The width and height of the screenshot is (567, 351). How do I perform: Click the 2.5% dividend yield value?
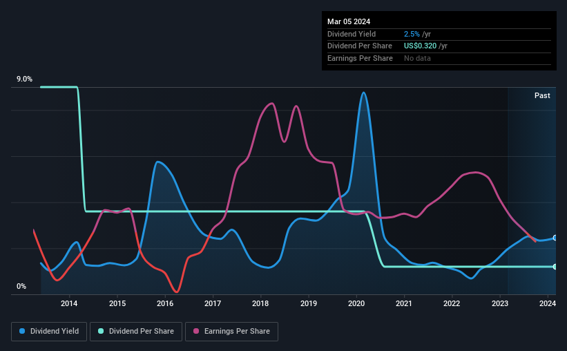tap(412, 34)
